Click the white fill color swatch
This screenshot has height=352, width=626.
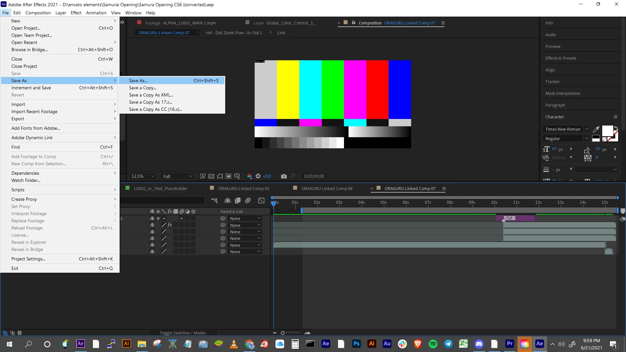pos(607,131)
